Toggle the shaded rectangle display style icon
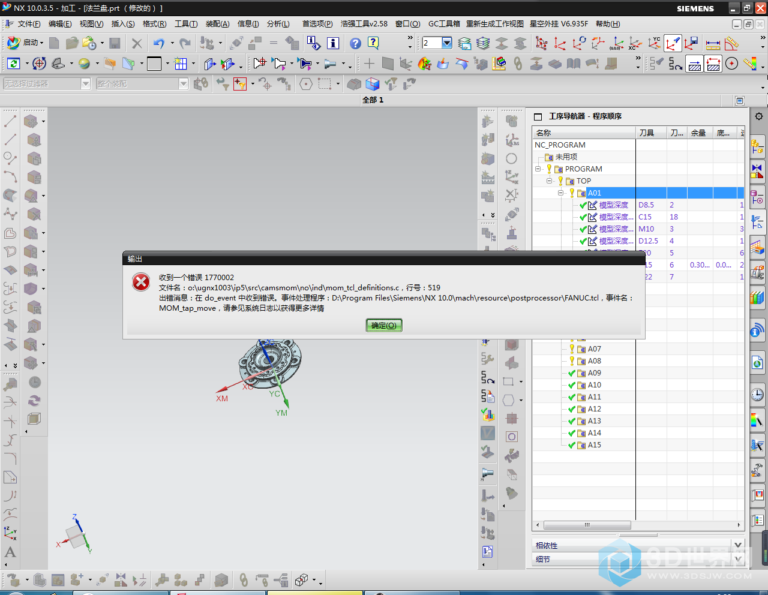 (154, 64)
